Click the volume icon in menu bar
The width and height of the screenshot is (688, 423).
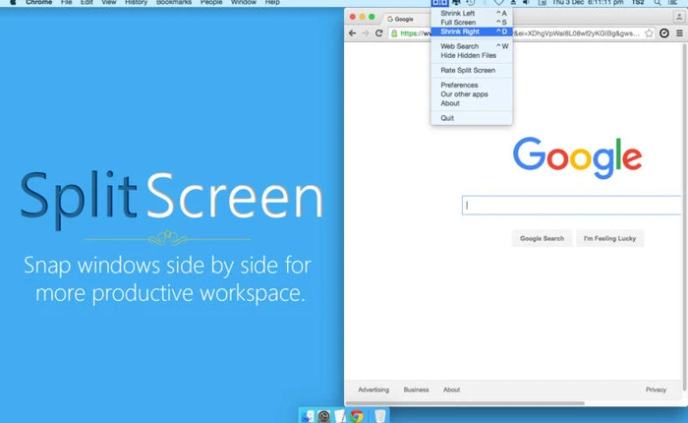point(526,4)
